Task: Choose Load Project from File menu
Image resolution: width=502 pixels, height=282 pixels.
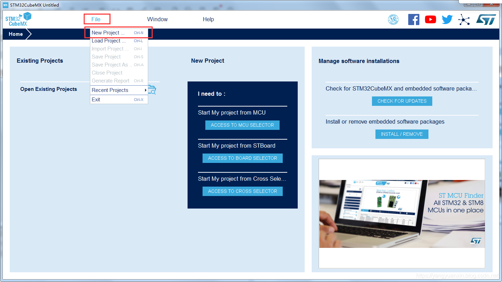Action: (119, 41)
